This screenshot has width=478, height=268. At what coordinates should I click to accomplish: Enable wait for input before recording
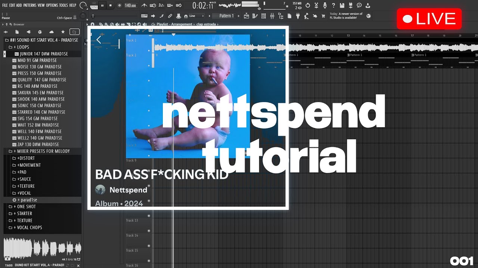(x=153, y=6)
